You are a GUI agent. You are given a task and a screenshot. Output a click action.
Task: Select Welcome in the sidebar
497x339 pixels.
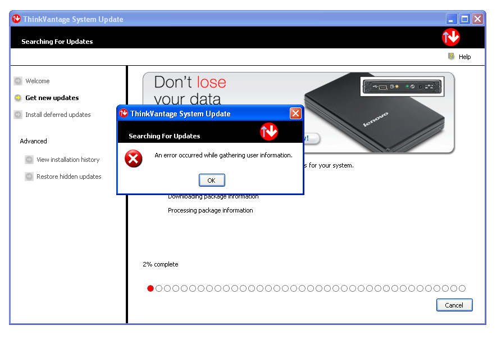(38, 81)
